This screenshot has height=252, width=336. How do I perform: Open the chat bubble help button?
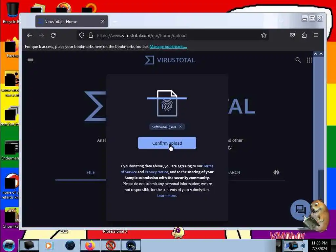click(x=301, y=210)
